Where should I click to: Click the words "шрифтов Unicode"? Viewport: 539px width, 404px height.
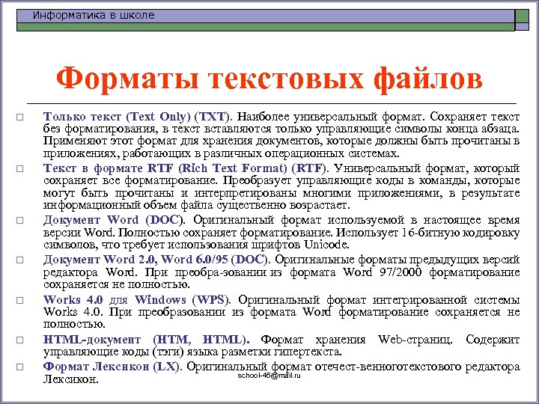301,245
